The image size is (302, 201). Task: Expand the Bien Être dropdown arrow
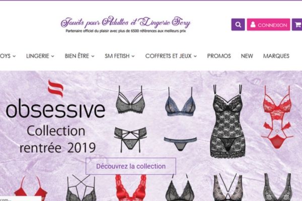(x=93, y=56)
